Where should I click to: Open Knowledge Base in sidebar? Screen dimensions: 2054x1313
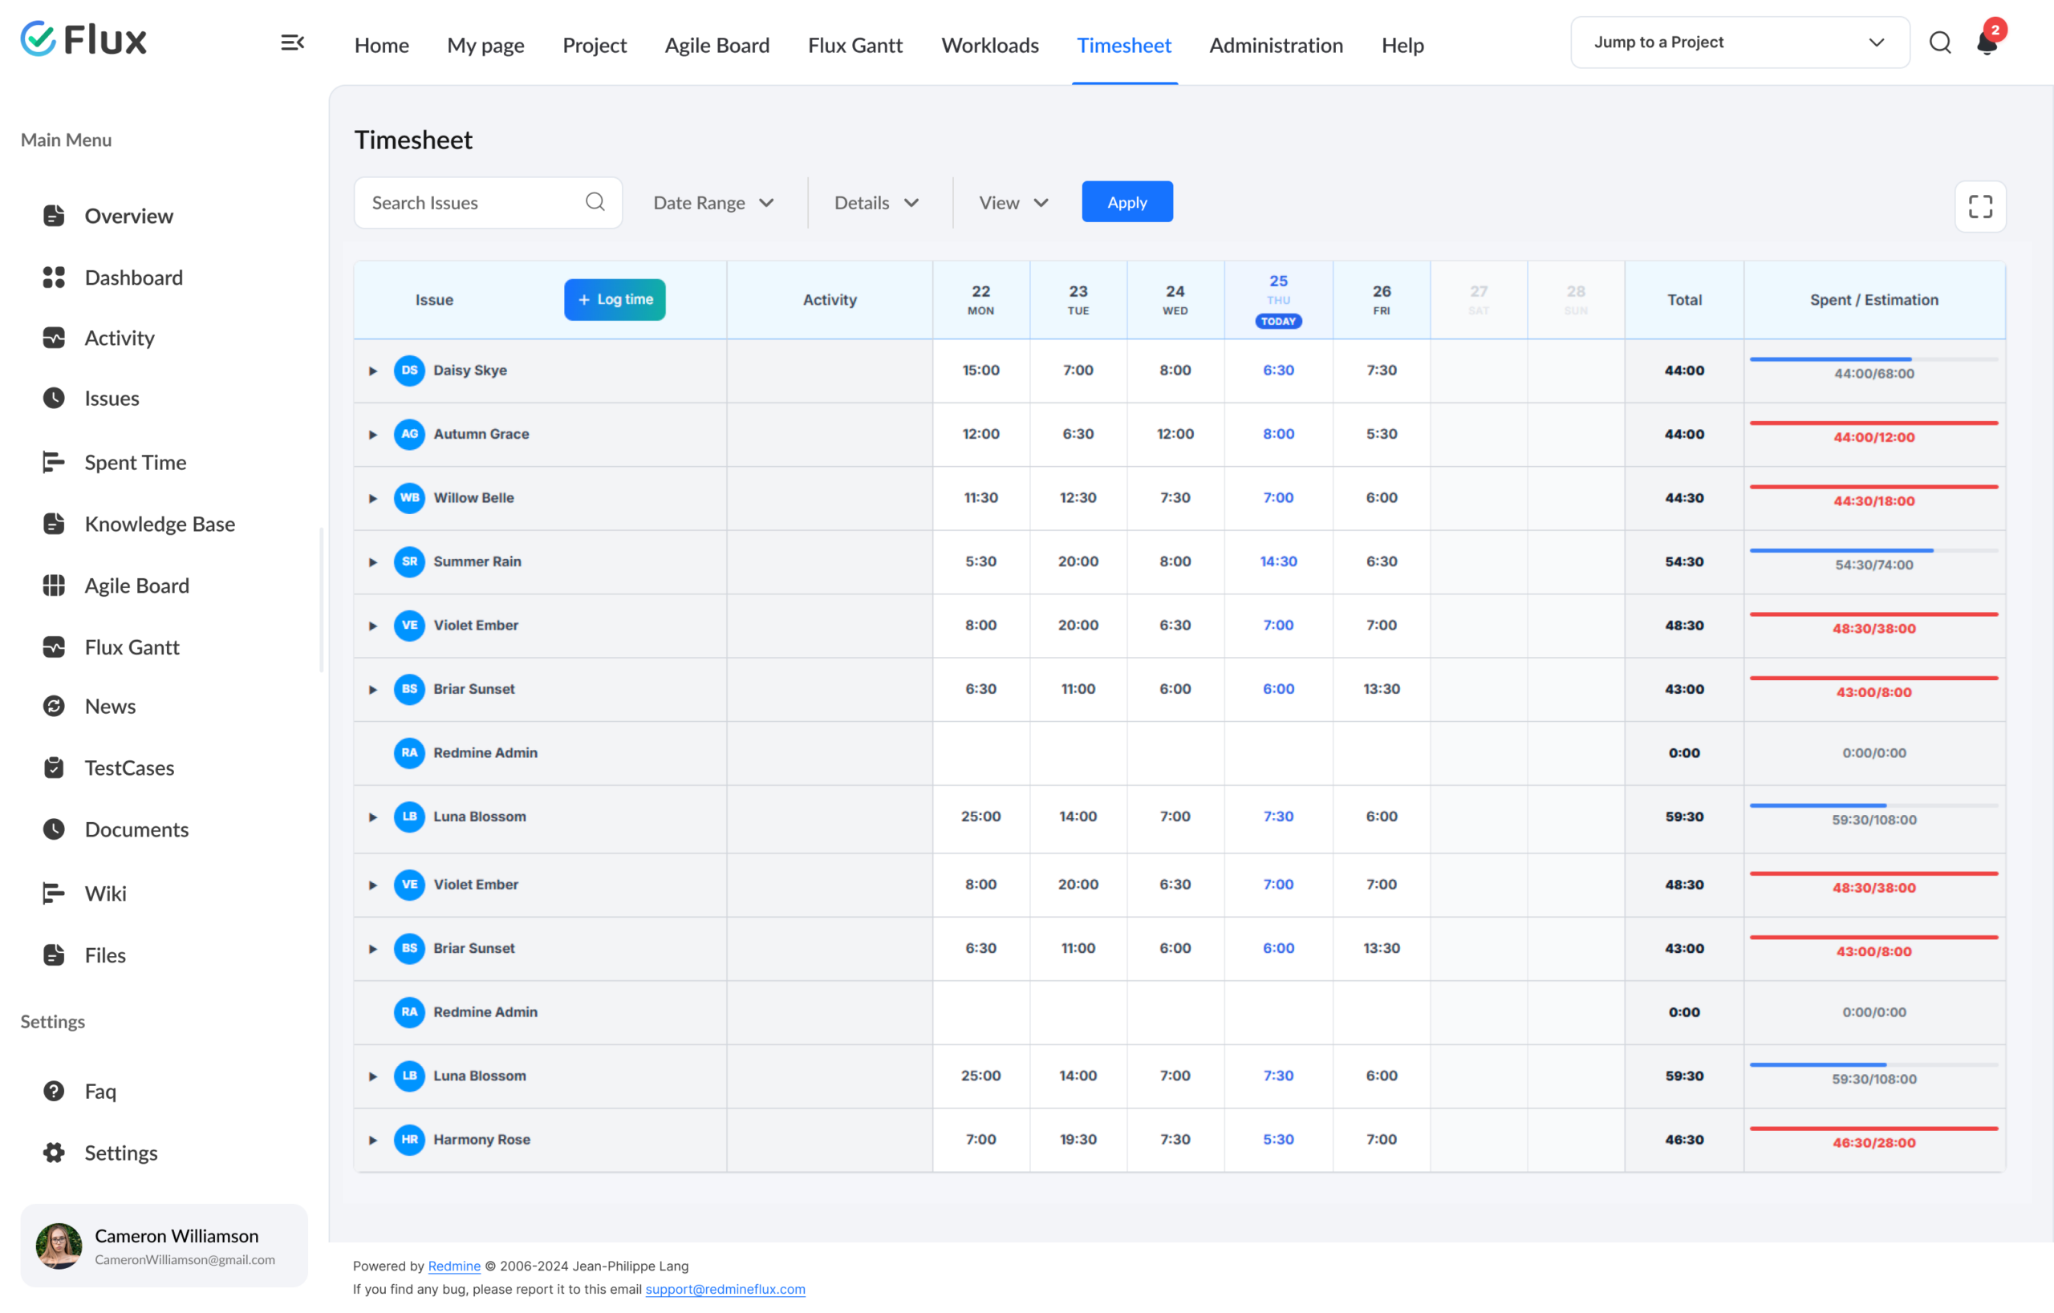[160, 524]
